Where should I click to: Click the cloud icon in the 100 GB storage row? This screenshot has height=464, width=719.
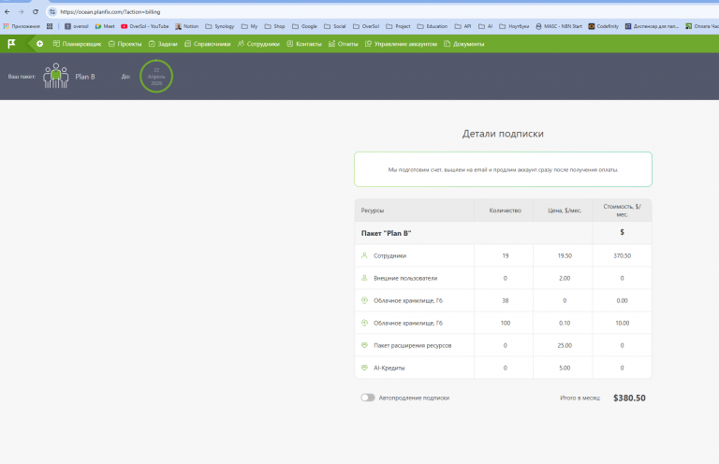click(x=364, y=323)
